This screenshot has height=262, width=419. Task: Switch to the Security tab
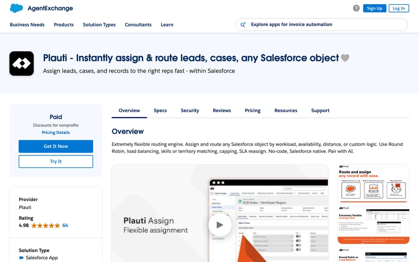pos(190,111)
